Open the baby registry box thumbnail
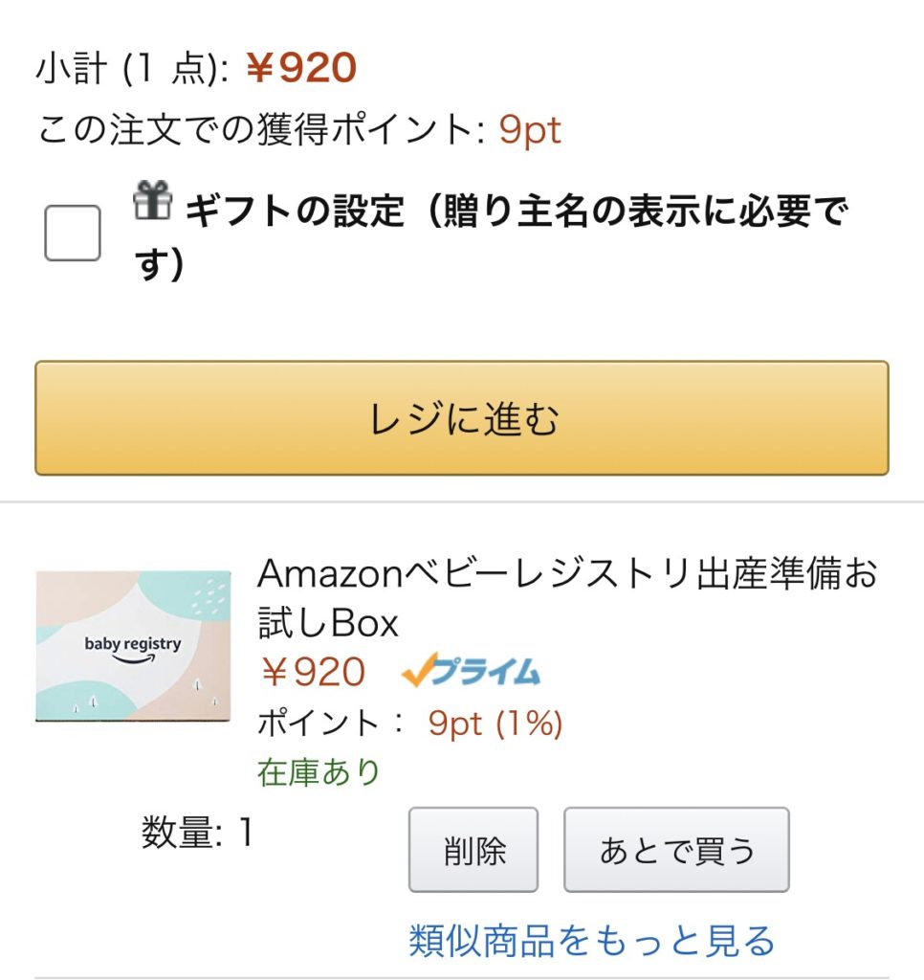This screenshot has height=980, width=924. (133, 646)
